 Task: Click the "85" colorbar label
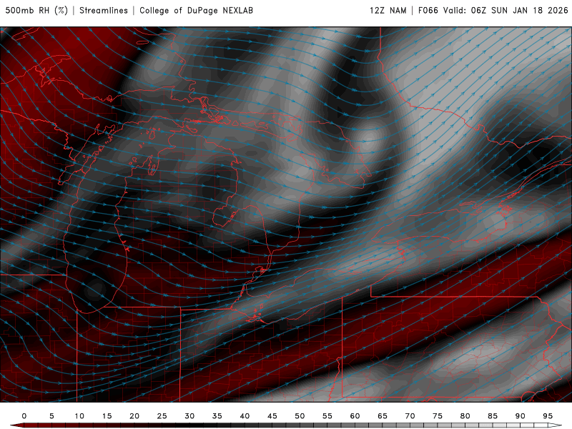point(493,416)
